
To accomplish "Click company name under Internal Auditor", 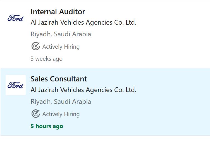I will pos(83,22).
